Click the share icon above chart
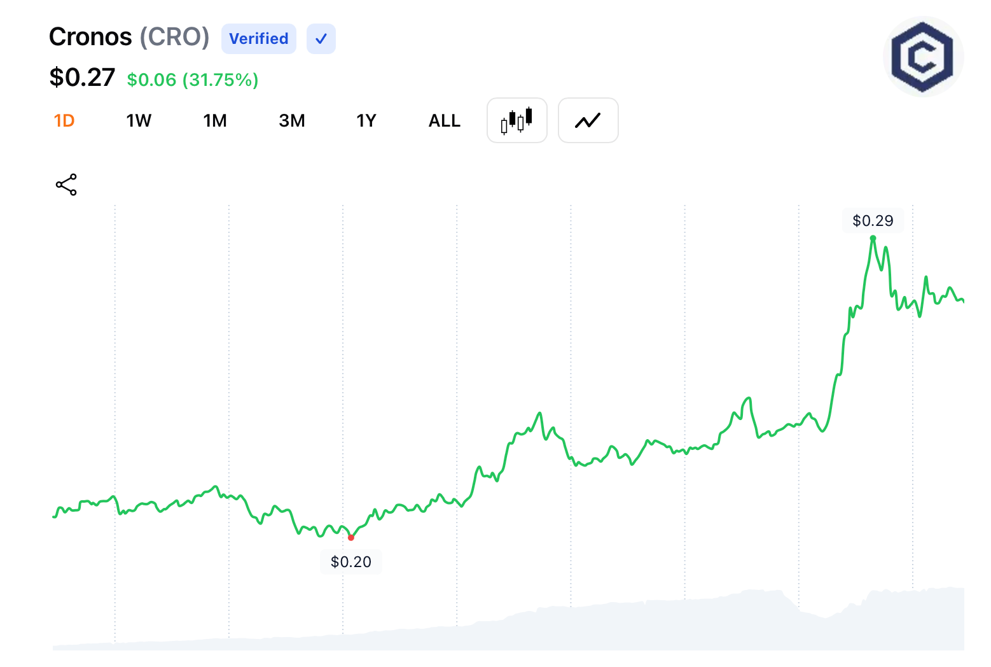This screenshot has width=991, height=667. click(66, 185)
